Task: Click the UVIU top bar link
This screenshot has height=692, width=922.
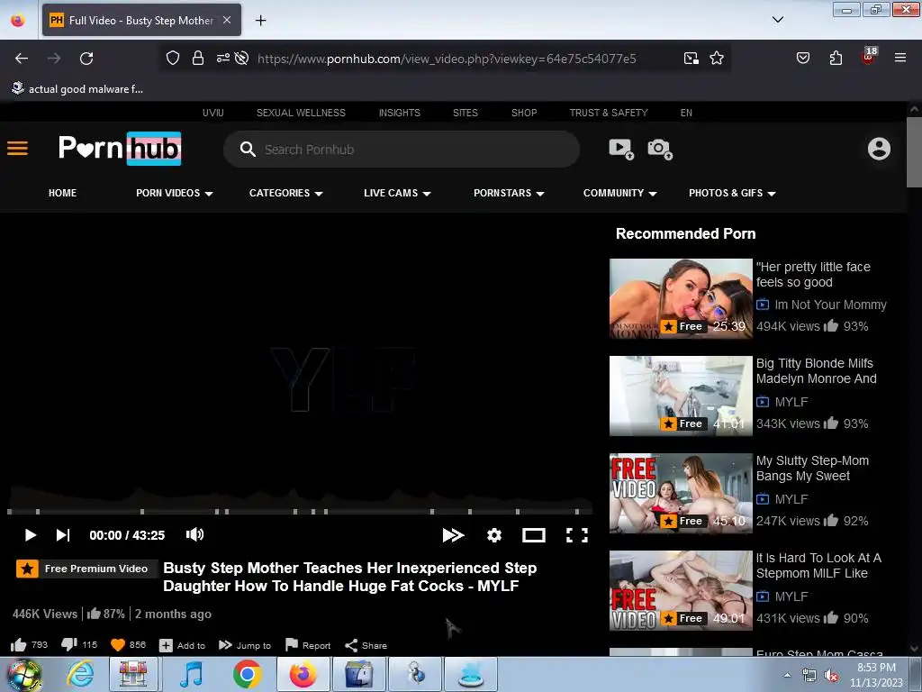Action: (212, 113)
